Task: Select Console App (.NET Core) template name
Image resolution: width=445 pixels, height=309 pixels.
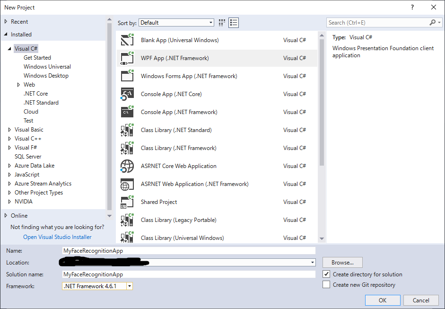Action: (x=171, y=94)
